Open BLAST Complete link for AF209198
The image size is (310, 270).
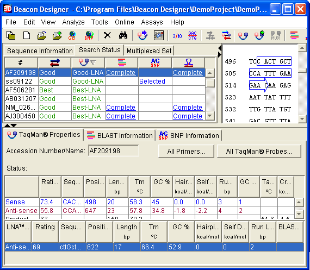click(121, 73)
